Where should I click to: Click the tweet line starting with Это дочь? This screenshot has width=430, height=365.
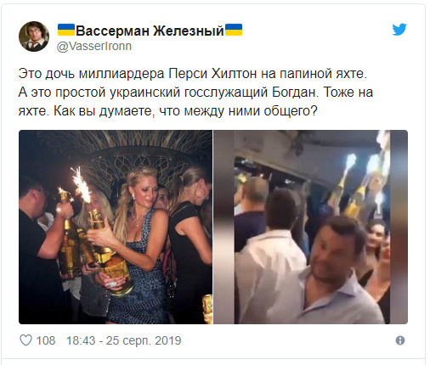click(x=193, y=74)
